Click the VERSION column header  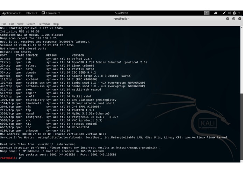click(78, 55)
